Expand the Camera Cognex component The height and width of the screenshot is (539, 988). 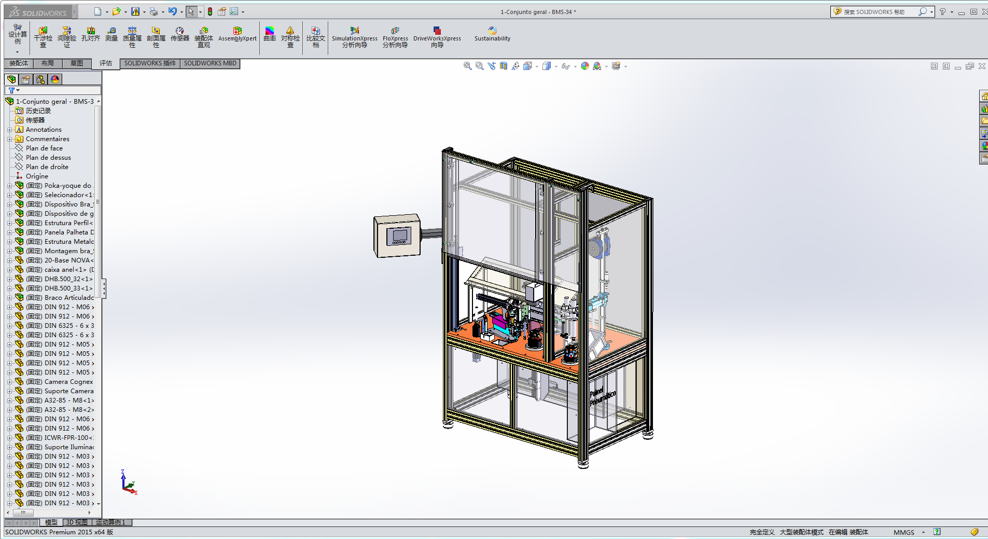point(9,382)
